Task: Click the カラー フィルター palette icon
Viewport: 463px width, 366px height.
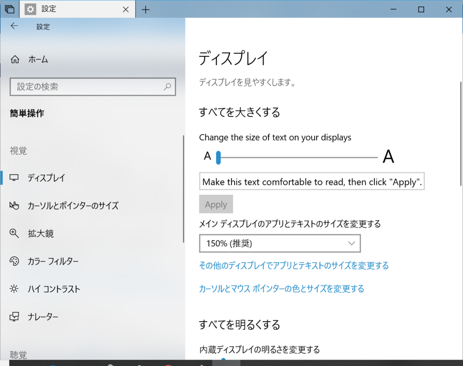Action: pos(14,261)
